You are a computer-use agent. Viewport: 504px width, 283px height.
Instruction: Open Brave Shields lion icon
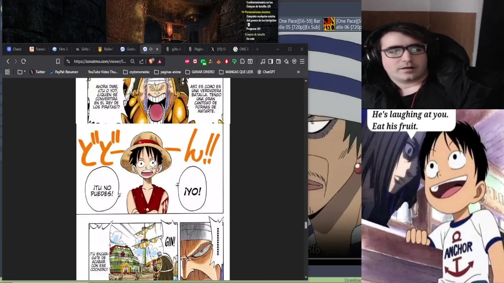pyautogui.click(x=151, y=61)
